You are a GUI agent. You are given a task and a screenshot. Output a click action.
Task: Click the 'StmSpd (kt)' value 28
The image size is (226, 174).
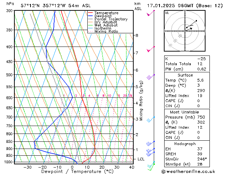200,164
